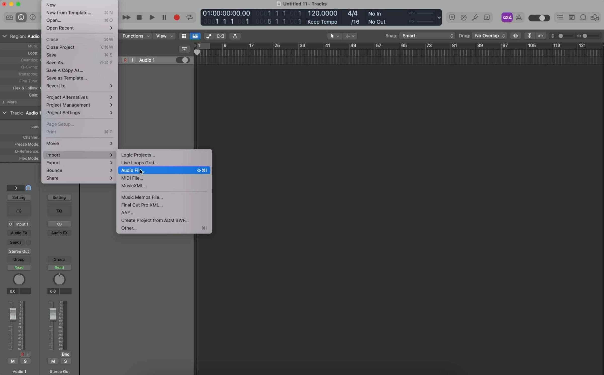Screen dimensions: 604x375
Task: Toggle the Metronome icon
Action: pyautogui.click(x=519, y=17)
